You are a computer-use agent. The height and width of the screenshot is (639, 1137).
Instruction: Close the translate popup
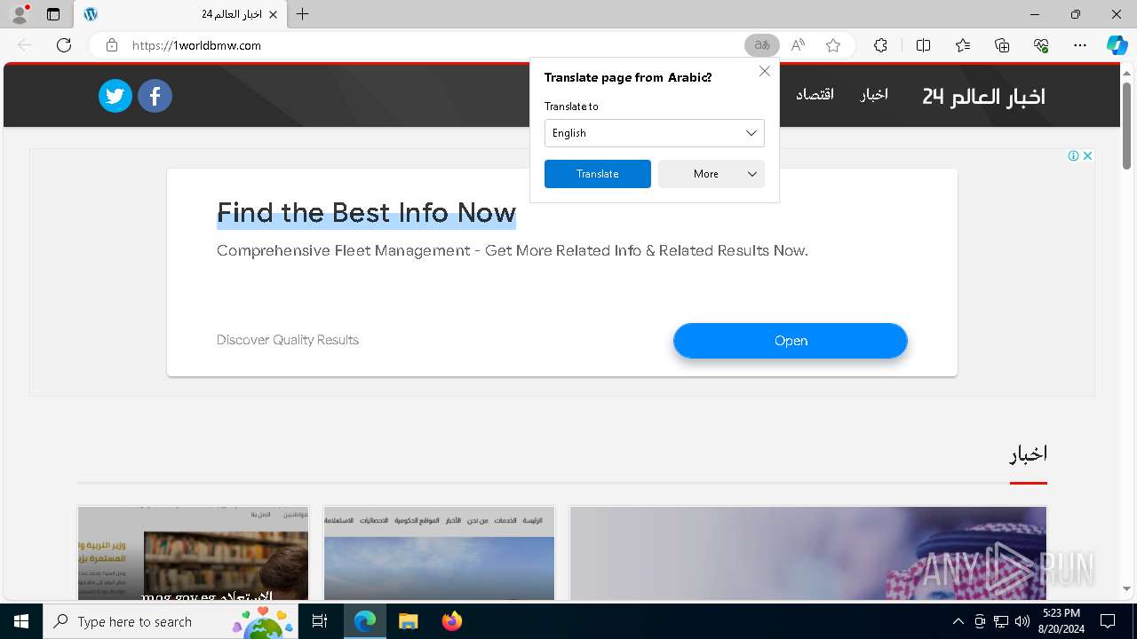tap(764, 71)
